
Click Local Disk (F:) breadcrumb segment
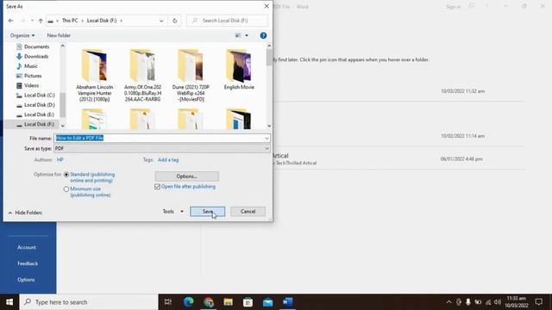click(102, 21)
